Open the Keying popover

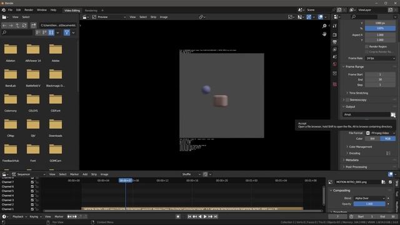36,217
